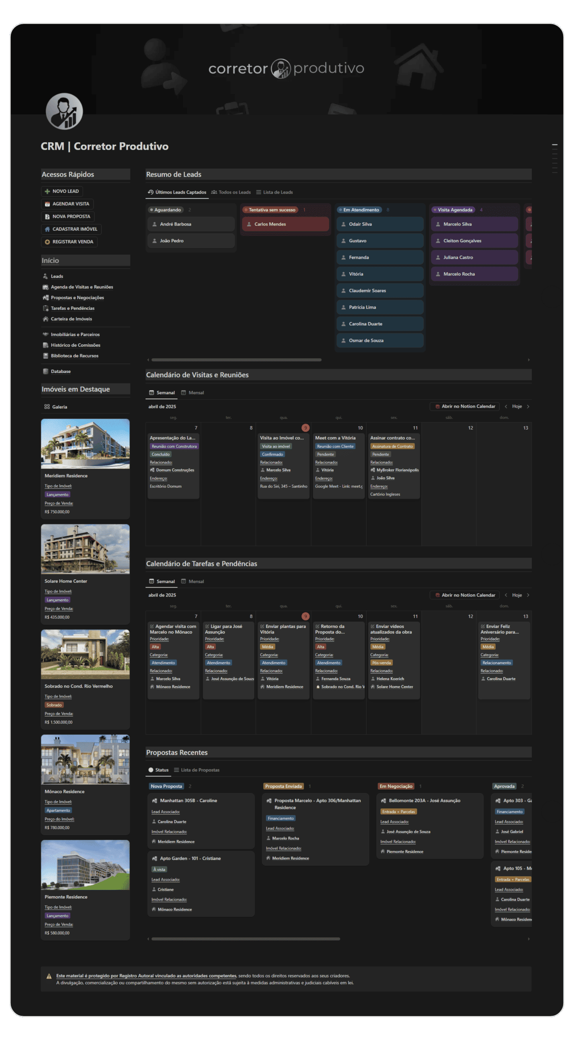Viewport: 574px width, 1040px height.
Task: Click the calendar icon on AGENDAR VISITA
Action: (47, 204)
